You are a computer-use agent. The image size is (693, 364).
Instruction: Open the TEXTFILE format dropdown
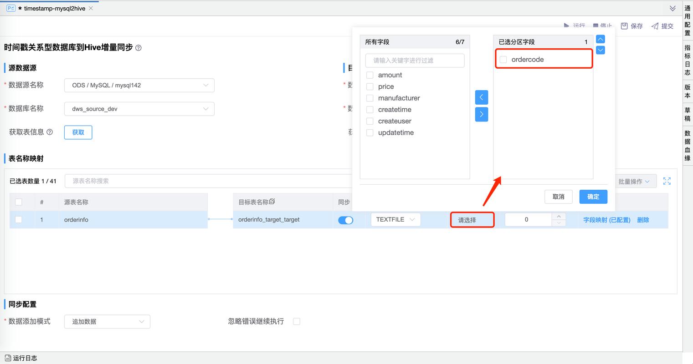395,219
